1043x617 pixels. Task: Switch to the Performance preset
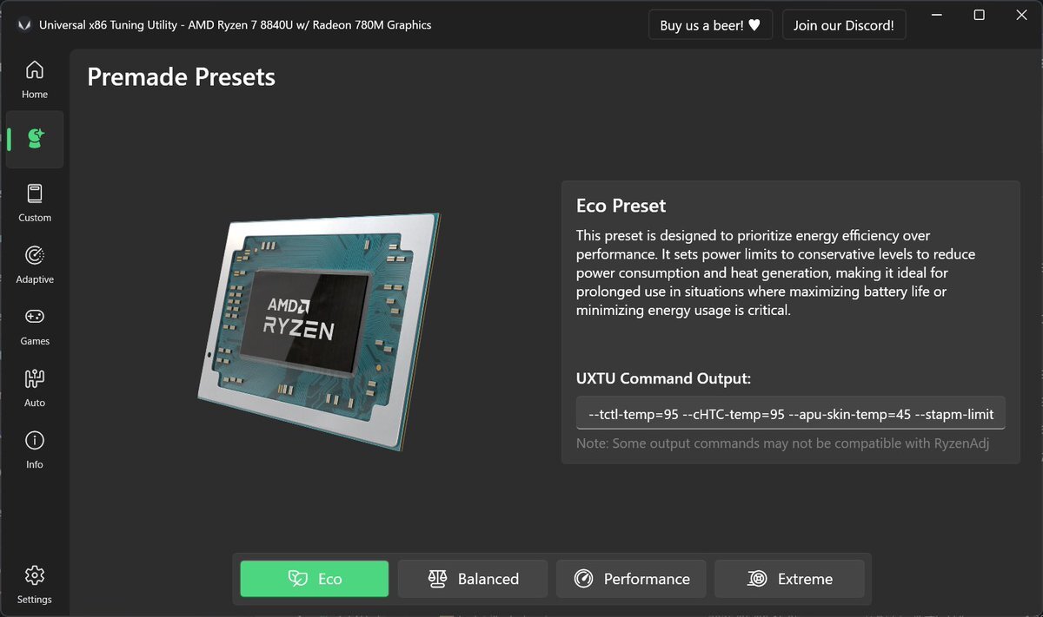[631, 579]
